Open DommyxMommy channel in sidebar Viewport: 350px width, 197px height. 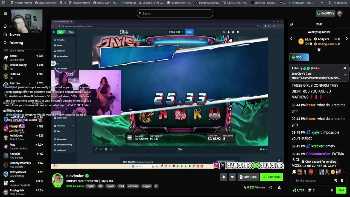tap(23, 164)
